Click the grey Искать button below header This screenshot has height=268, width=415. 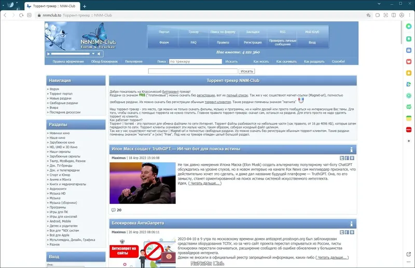point(247,71)
